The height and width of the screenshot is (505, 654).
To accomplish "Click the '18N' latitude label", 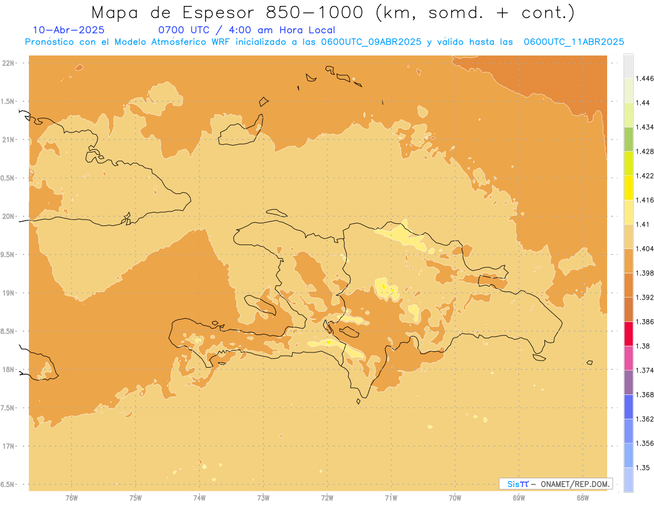I will tap(9, 369).
